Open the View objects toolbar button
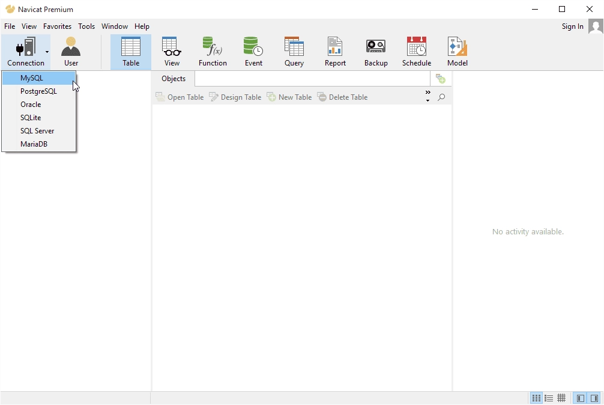The height and width of the screenshot is (405, 604). click(x=172, y=52)
